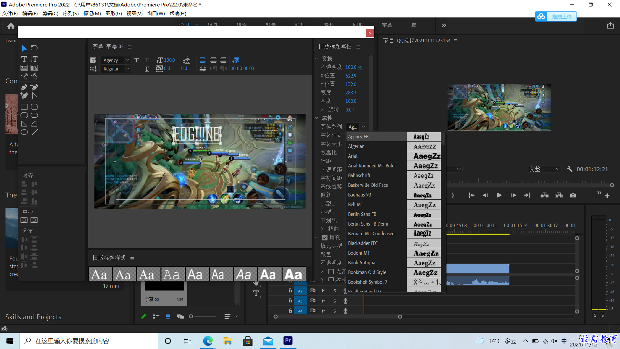Select the Add Anchor Point tool
This screenshot has height=349, width=620.
pyautogui.click(x=24, y=96)
